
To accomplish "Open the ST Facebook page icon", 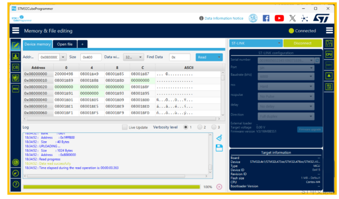I will [266, 18].
